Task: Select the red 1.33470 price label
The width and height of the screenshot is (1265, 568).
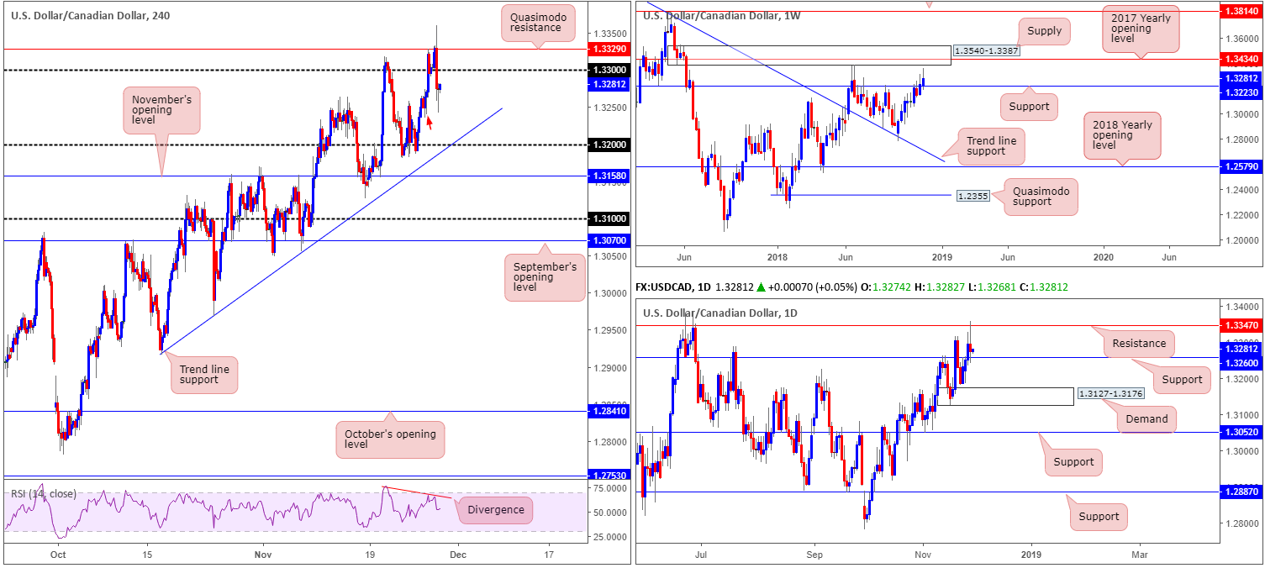Action: coord(1242,324)
